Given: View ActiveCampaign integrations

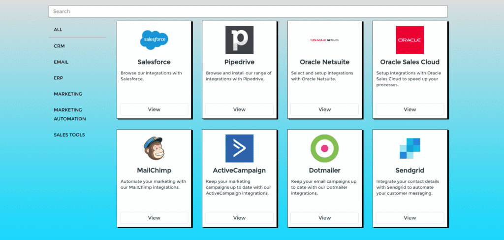Looking at the screenshot, I should pyautogui.click(x=239, y=218).
